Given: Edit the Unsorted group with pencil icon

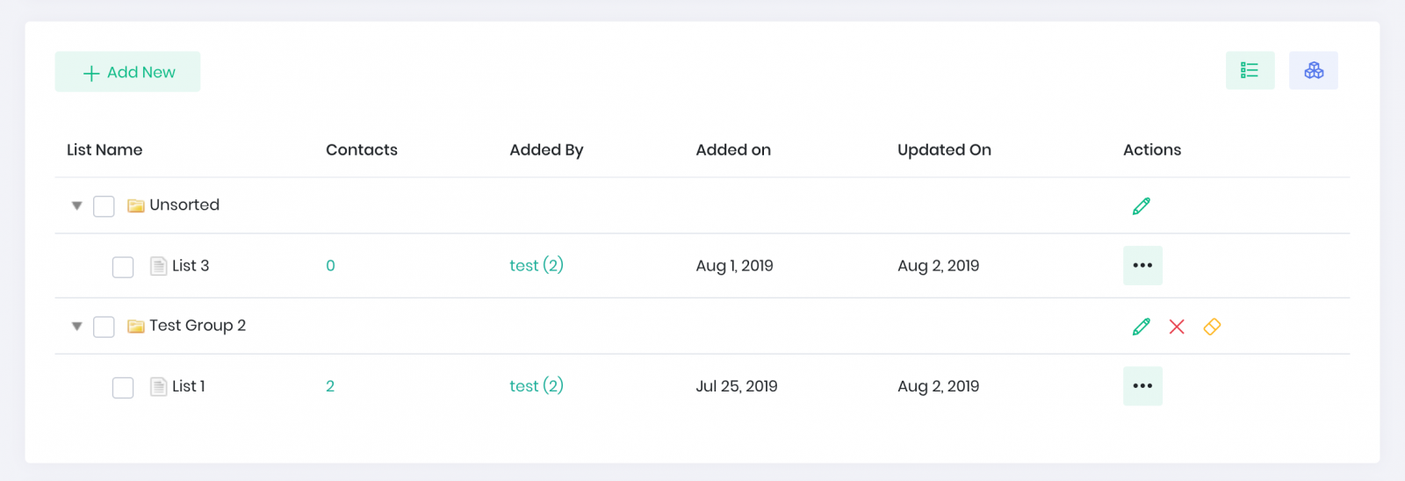Looking at the screenshot, I should click(1141, 206).
